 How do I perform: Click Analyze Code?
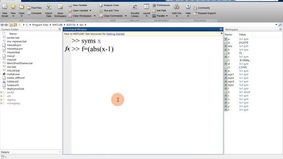tap(109, 5)
